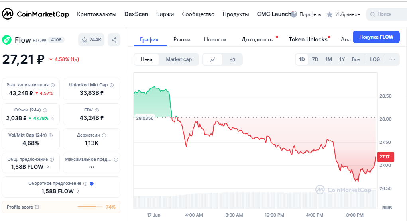Toggle the LOG scale

[x=375, y=59]
